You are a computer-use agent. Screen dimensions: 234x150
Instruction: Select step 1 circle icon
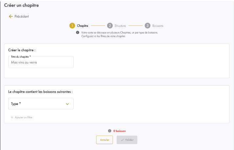(x=72, y=26)
